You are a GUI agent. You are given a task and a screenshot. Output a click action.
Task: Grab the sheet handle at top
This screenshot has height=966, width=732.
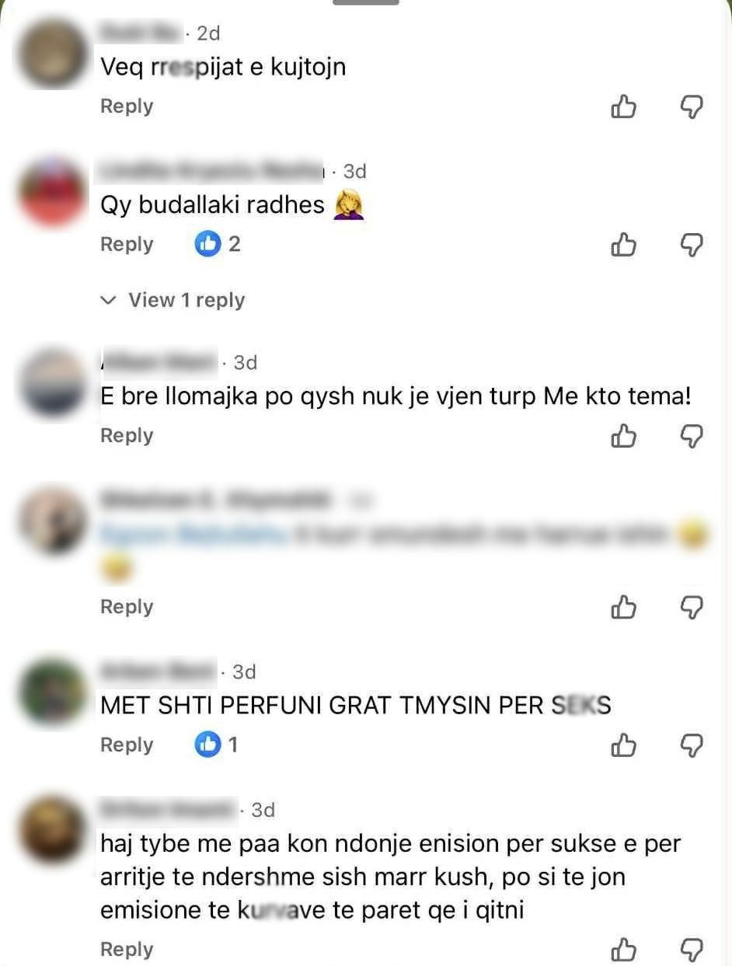[365, 2]
